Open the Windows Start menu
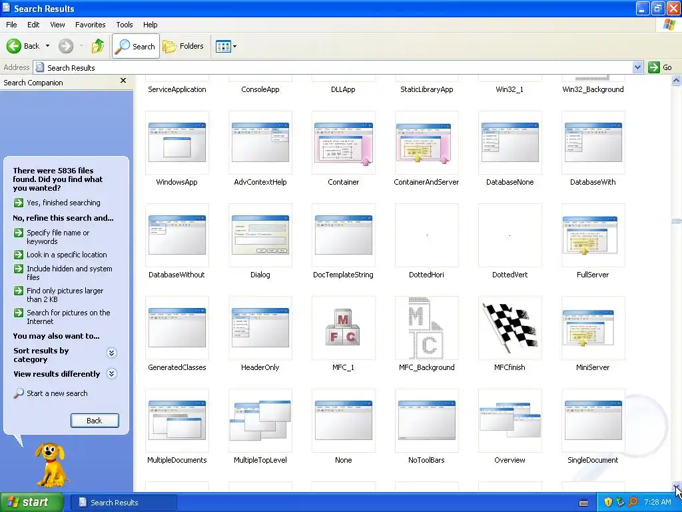682x512 pixels. 32,503
